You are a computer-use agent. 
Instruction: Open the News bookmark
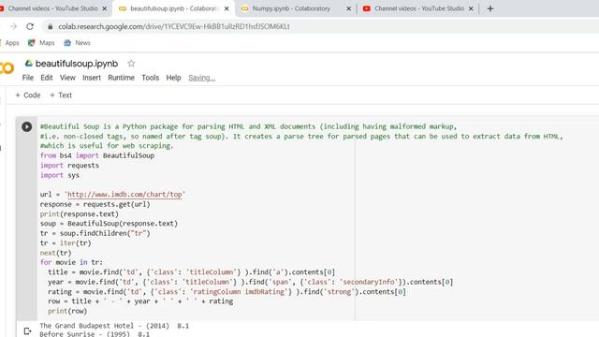(77, 43)
